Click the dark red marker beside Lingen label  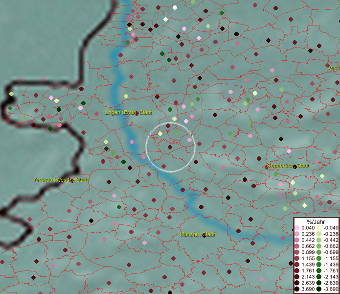tap(136, 113)
